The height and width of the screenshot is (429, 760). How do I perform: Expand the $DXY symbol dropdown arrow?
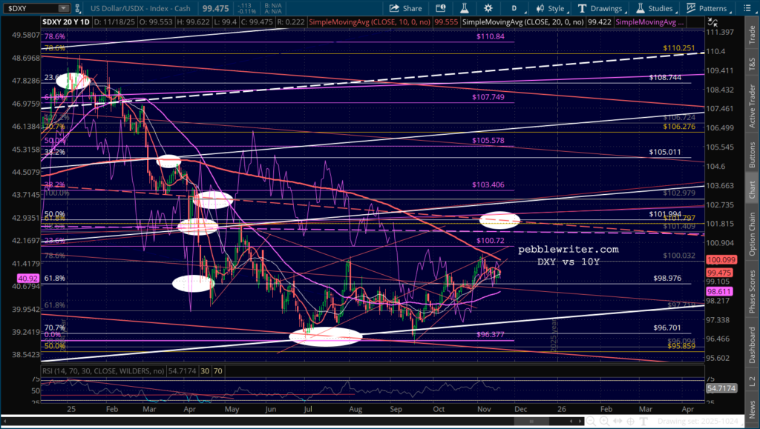click(x=64, y=8)
